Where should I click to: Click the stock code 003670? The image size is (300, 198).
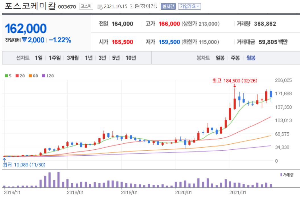coord(67,7)
